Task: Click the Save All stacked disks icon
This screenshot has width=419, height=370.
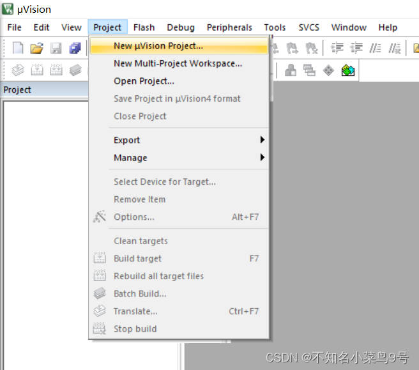Action: (75, 49)
